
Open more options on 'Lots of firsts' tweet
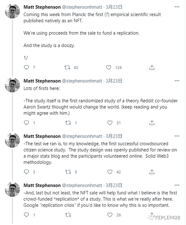[177, 81]
